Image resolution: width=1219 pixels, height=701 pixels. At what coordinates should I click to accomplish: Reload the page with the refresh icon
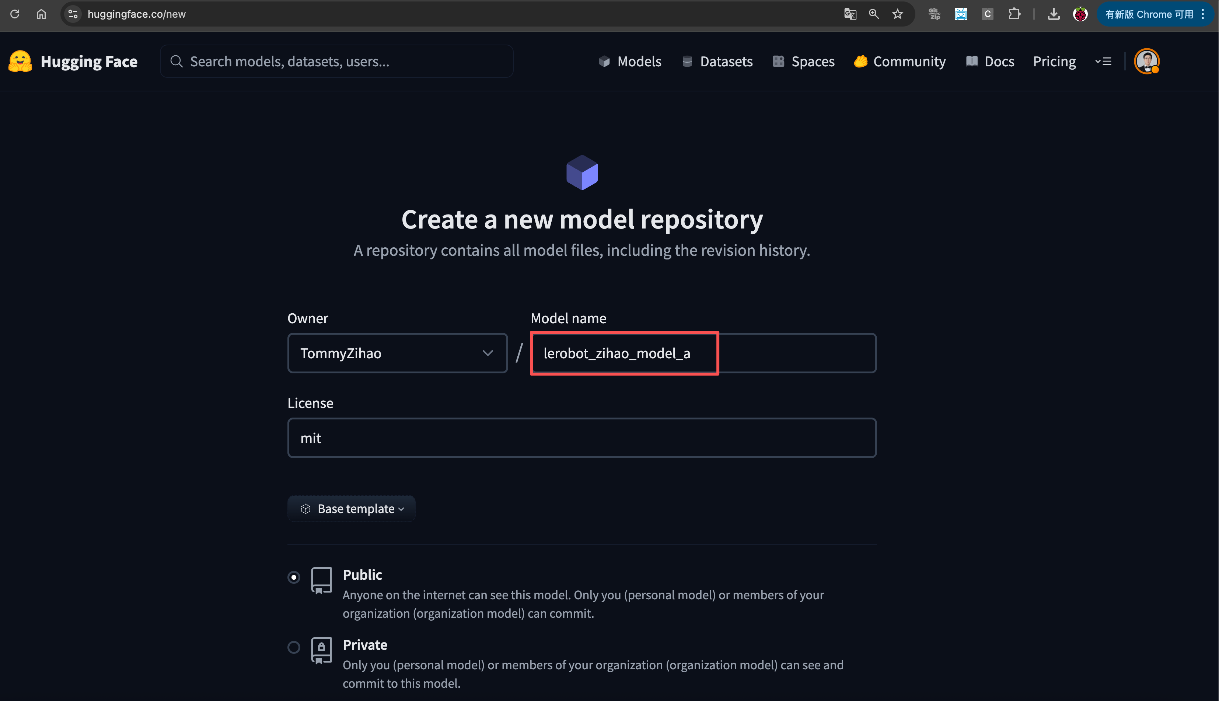pos(15,14)
